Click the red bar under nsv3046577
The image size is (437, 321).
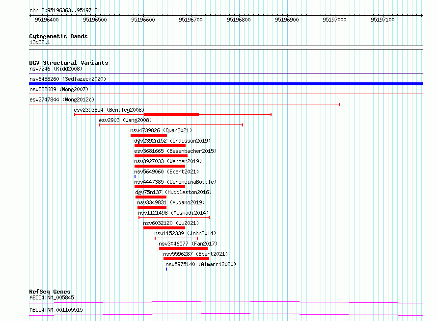(x=183, y=248)
